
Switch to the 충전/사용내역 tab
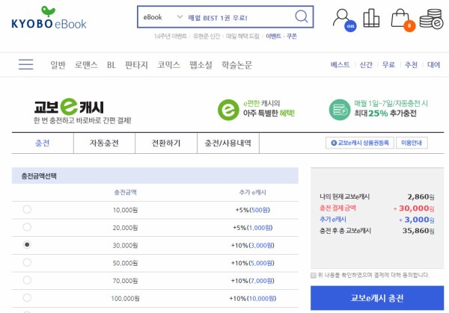(228, 143)
